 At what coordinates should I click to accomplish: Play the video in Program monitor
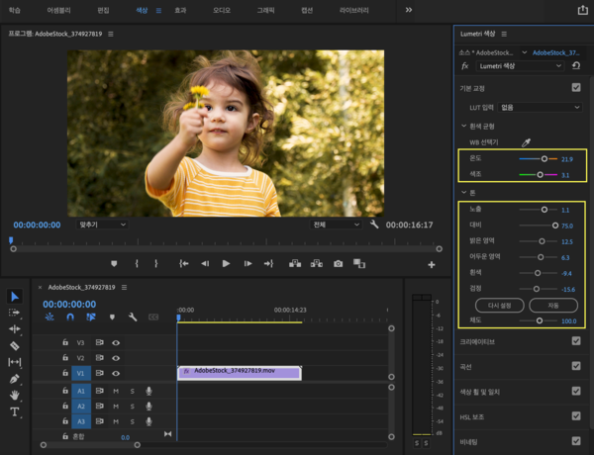(x=226, y=264)
